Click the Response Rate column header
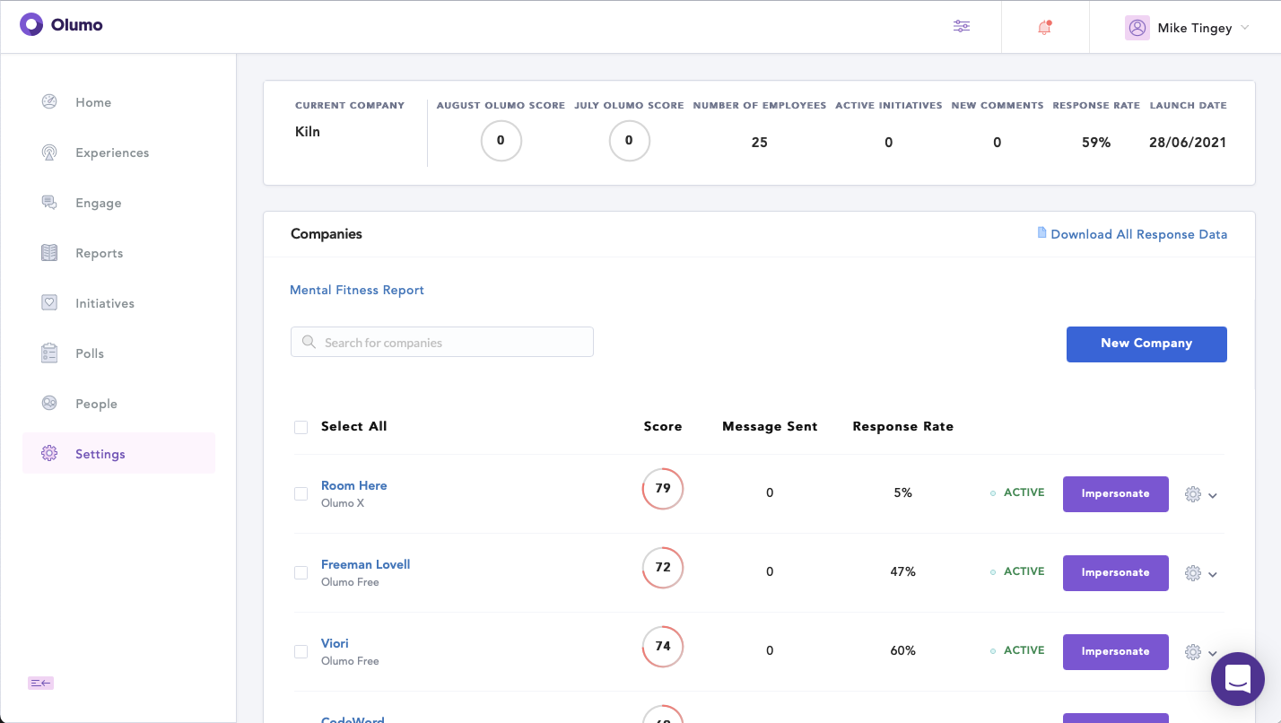The image size is (1281, 723). (x=902, y=426)
